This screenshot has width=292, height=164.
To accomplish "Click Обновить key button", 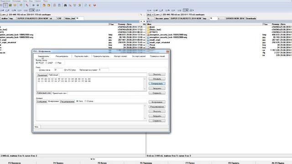I will coord(157,79).
